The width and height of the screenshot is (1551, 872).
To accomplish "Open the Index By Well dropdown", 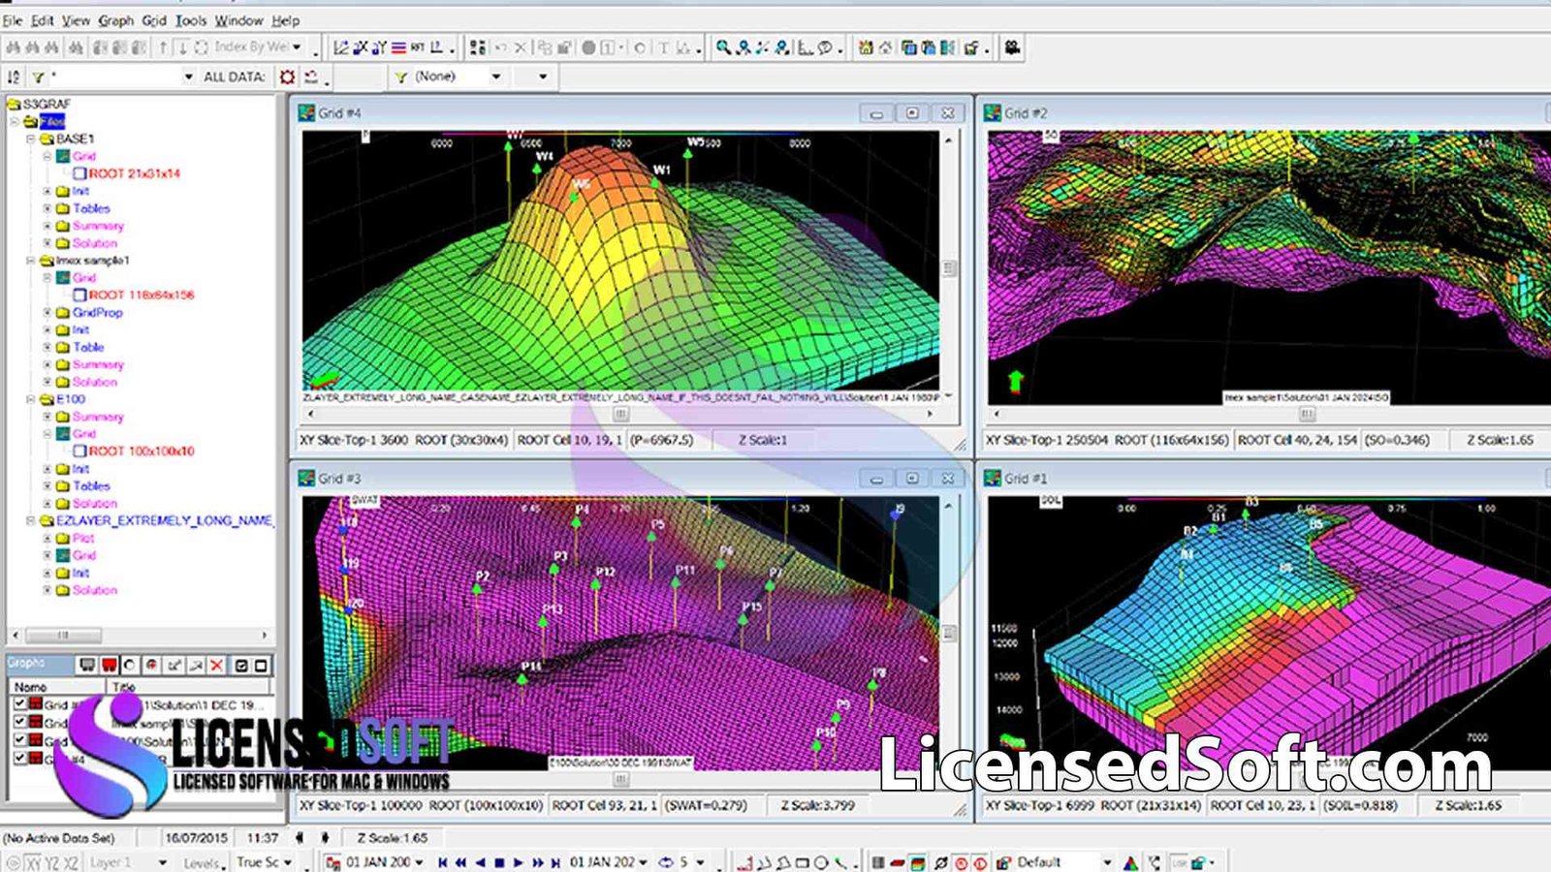I will (297, 47).
